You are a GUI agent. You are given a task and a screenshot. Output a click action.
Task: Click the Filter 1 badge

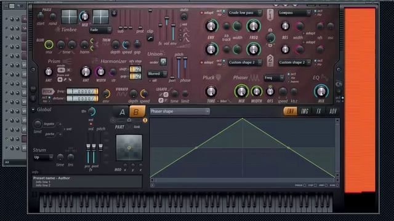pos(270,15)
